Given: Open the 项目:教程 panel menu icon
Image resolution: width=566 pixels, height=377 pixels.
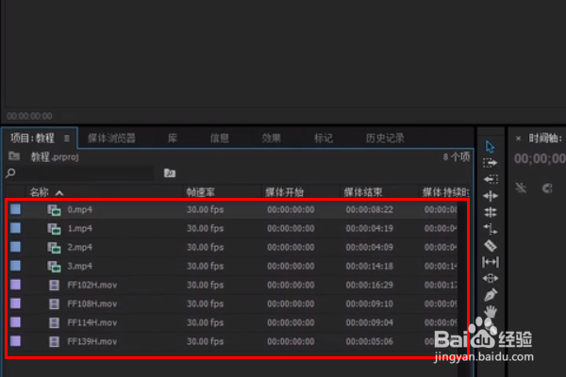Looking at the screenshot, I should pos(67,139).
